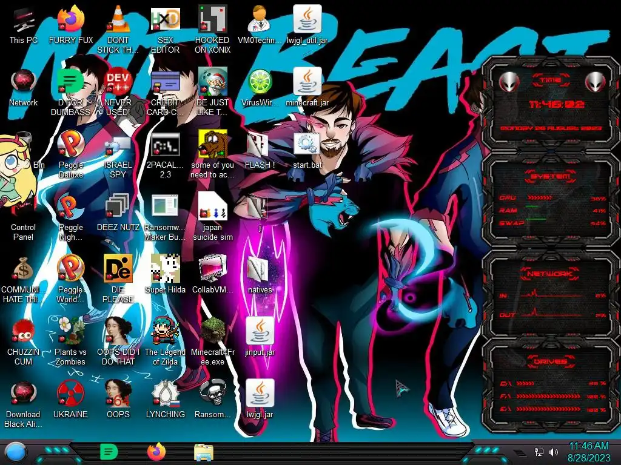The height and width of the screenshot is (465, 621).
Task: Open Ransomw... Maker Bu... shortcut
Action: [x=165, y=217]
